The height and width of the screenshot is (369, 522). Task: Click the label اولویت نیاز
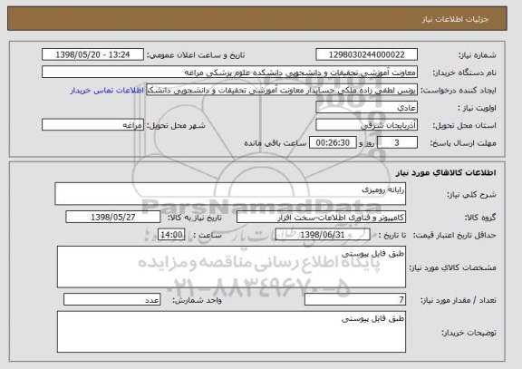(477, 108)
